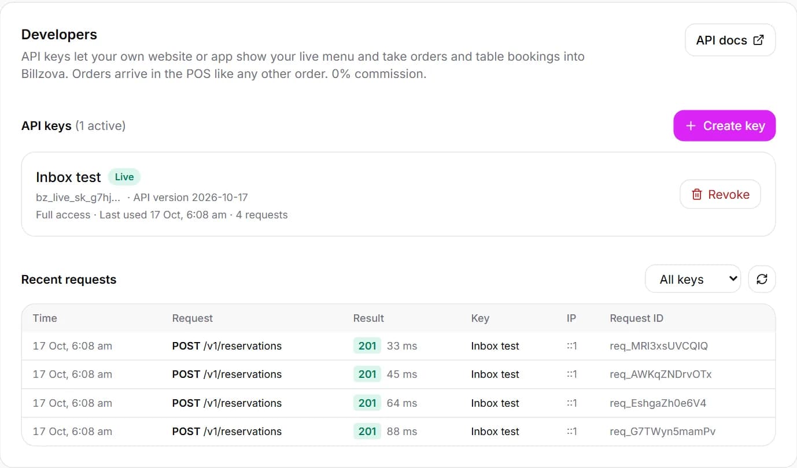The image size is (797, 468).
Task: Select request ID req_G7TWyn5mamPv
Action: click(x=662, y=432)
